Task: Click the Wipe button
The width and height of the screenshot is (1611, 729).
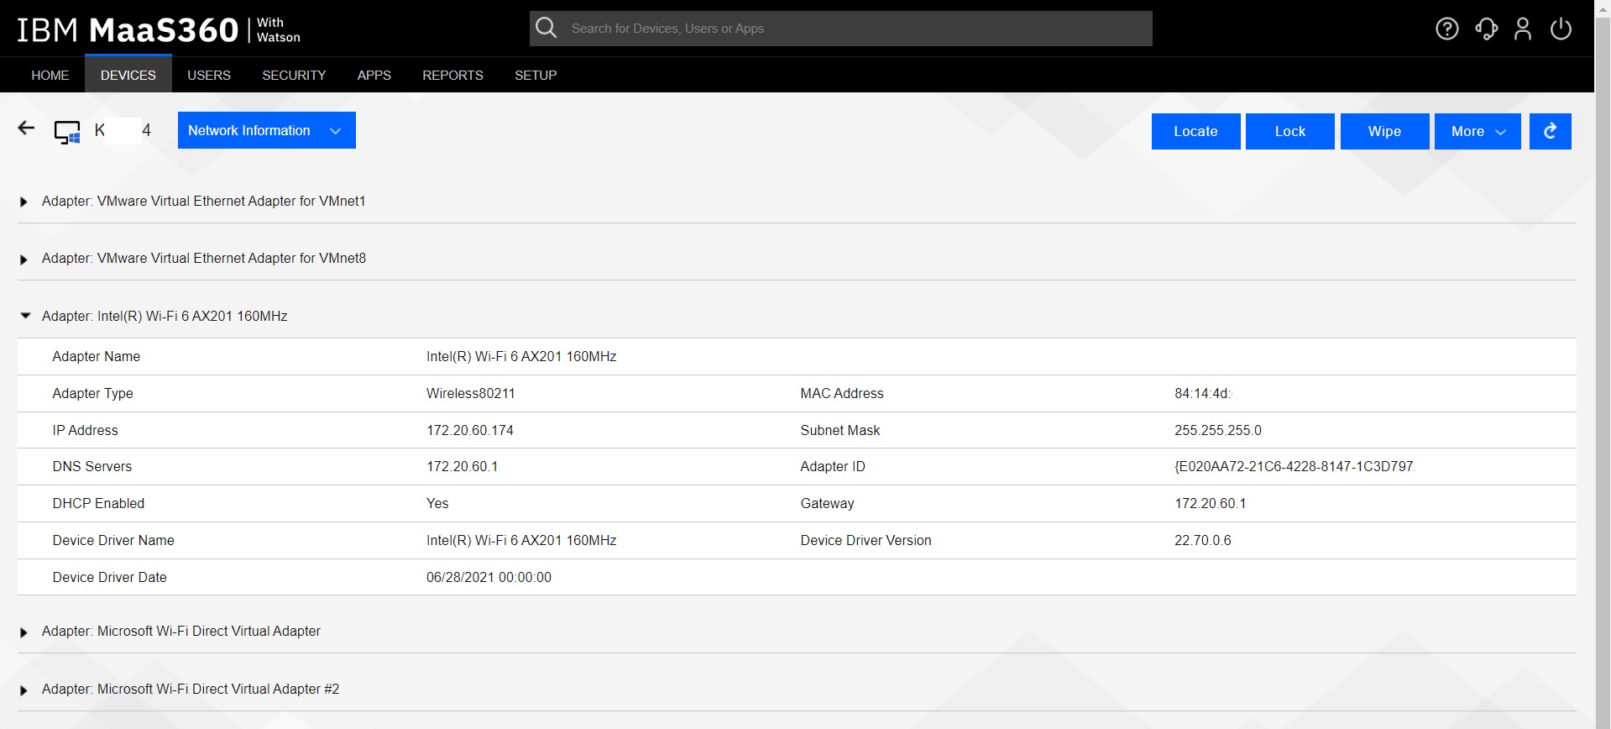Action: click(1384, 131)
